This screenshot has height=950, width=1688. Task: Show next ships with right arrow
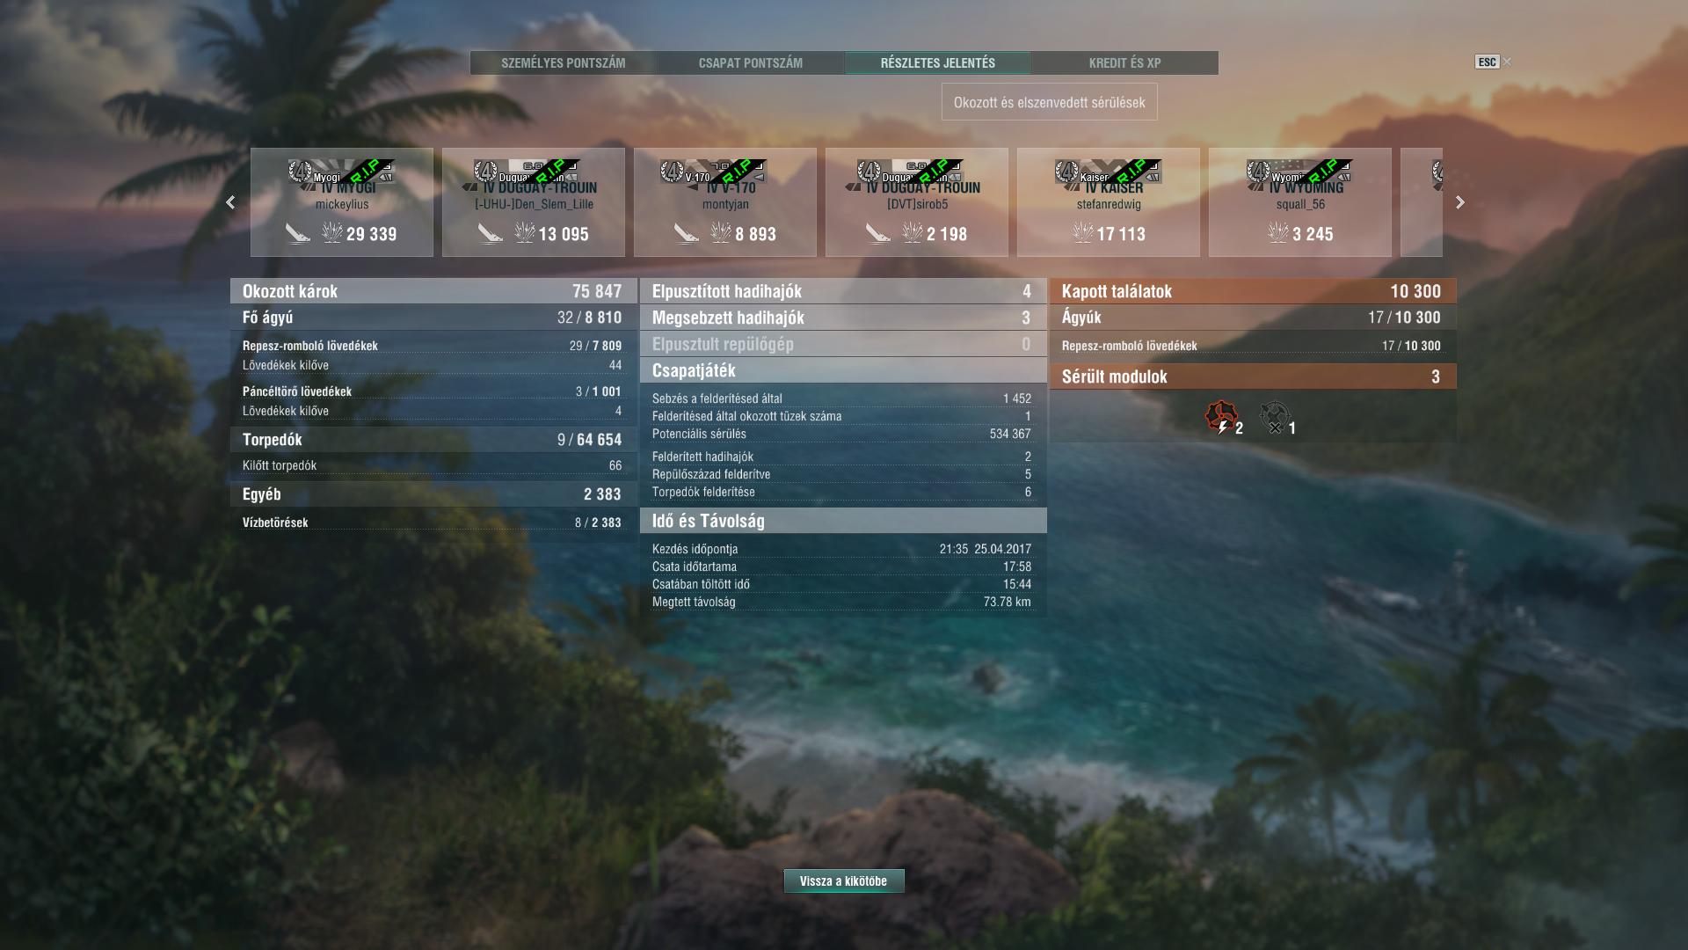coord(1459,202)
